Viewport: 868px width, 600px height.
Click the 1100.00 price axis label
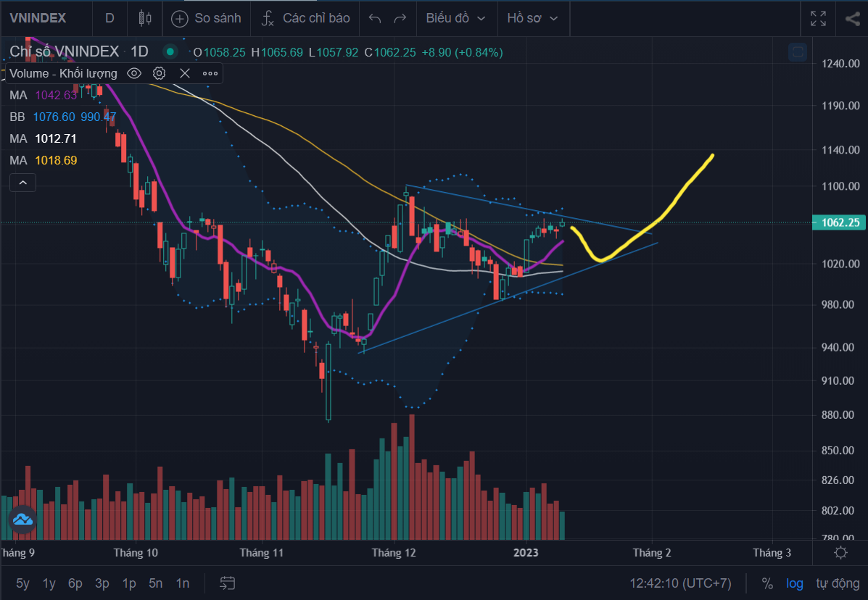[840, 186]
